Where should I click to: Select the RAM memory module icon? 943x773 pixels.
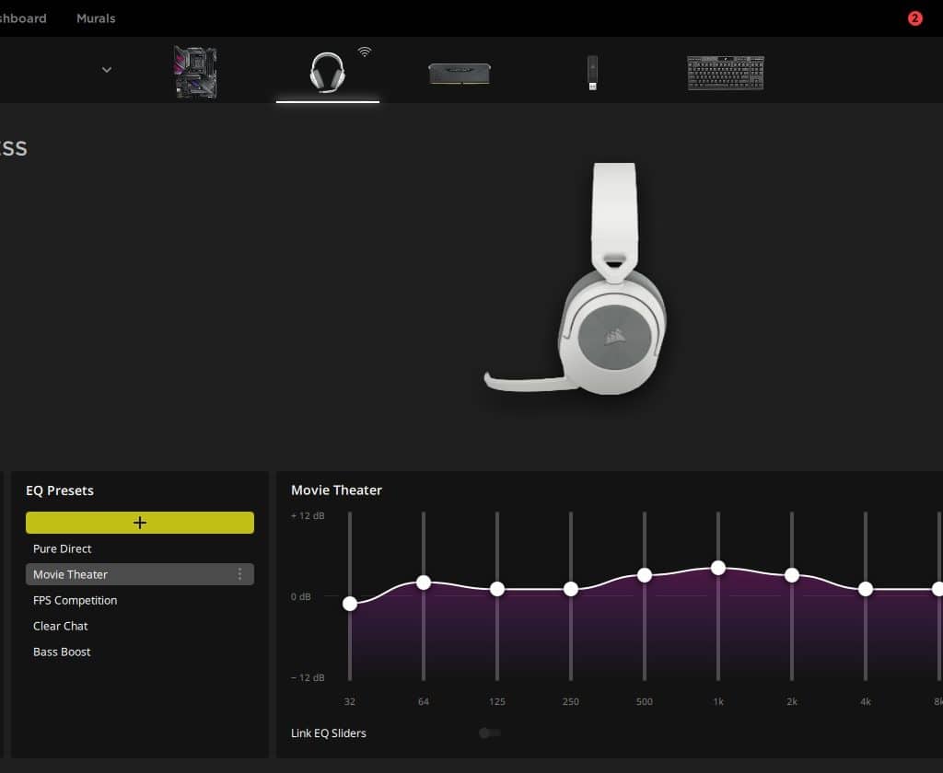460,74
